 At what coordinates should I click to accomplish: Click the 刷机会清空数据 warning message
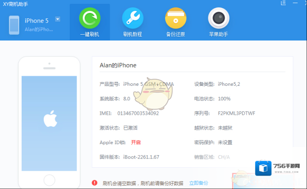coord(143,183)
